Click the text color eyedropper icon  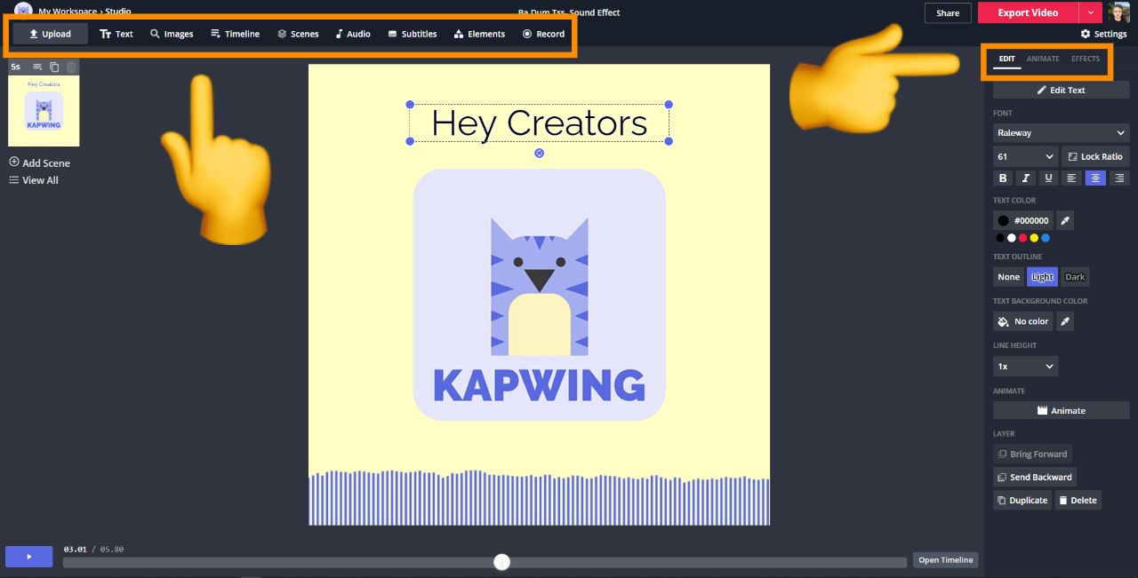(1065, 220)
